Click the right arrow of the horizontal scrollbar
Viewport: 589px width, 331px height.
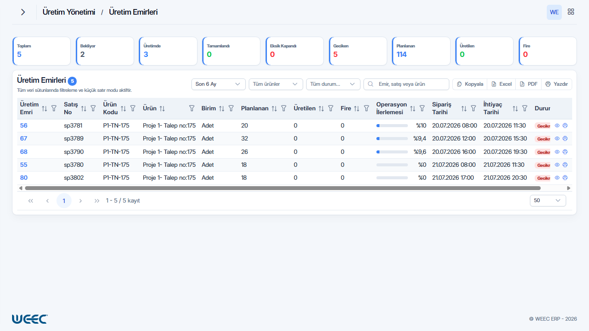coord(569,188)
